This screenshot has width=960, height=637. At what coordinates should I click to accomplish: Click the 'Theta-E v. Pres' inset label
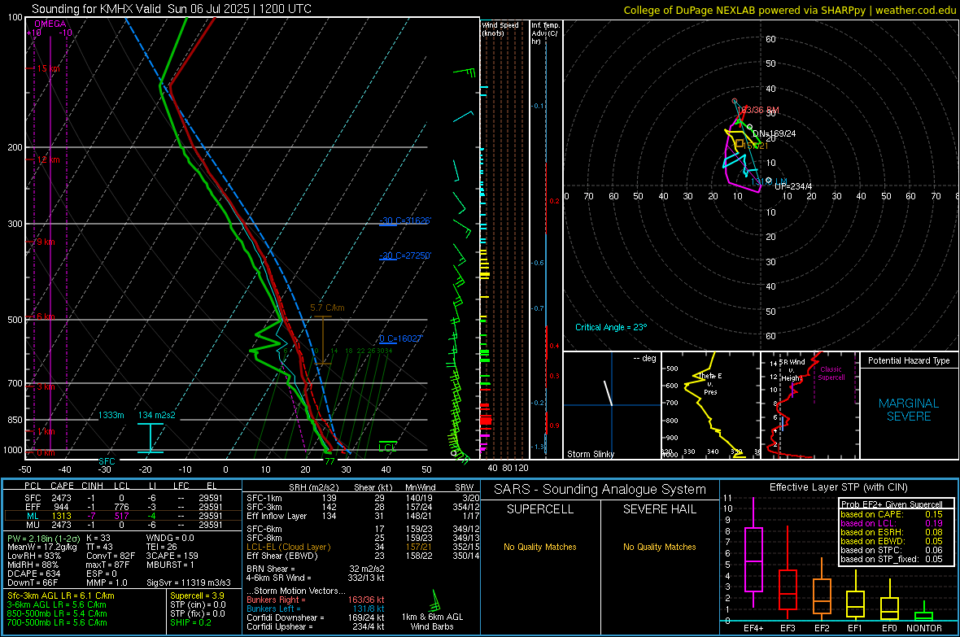(x=710, y=383)
